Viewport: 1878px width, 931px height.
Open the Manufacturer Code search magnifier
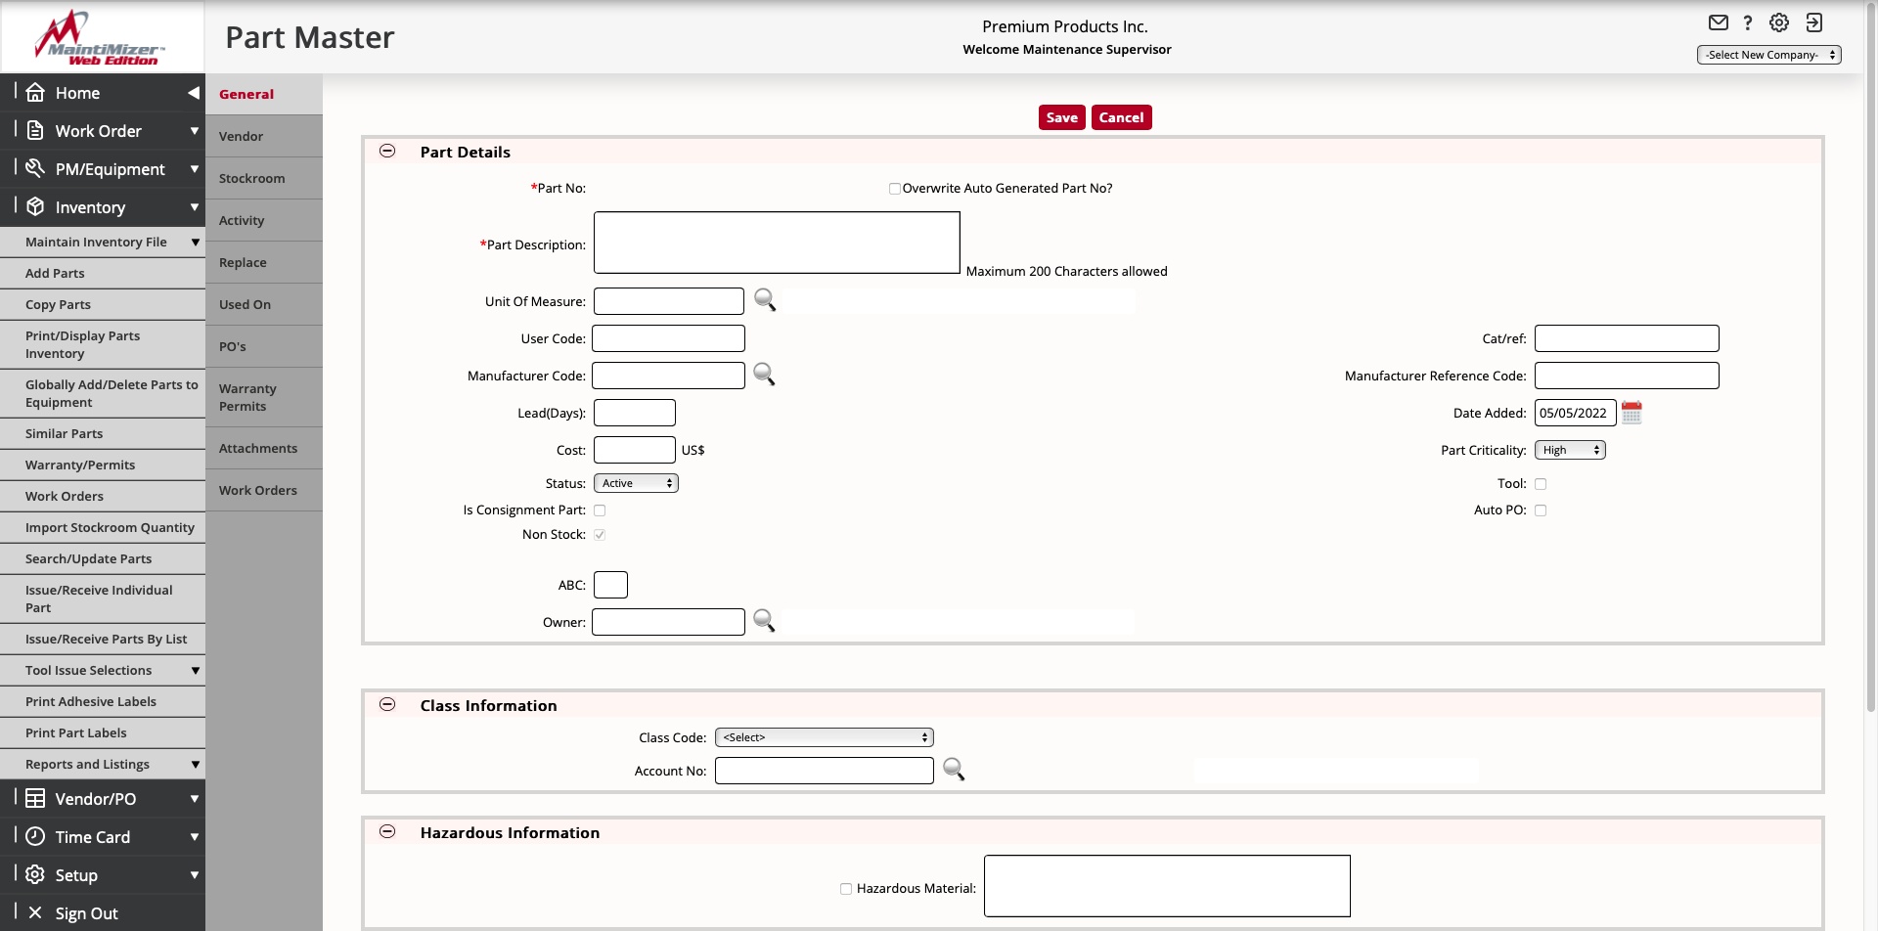(765, 375)
